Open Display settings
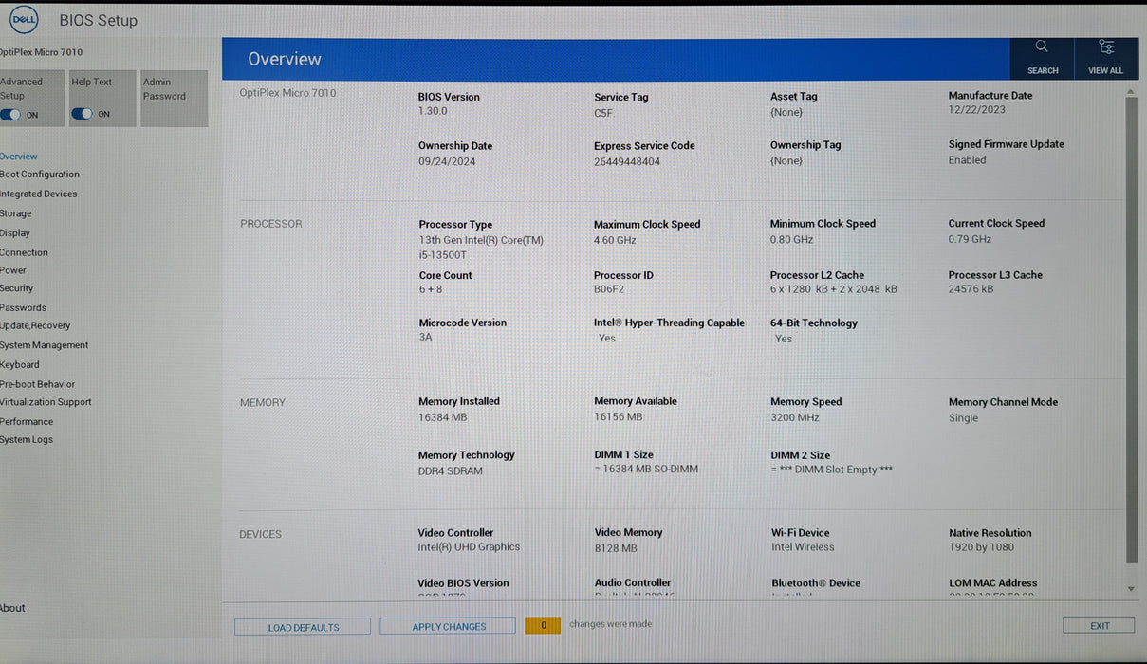The height and width of the screenshot is (664, 1147). [x=15, y=233]
